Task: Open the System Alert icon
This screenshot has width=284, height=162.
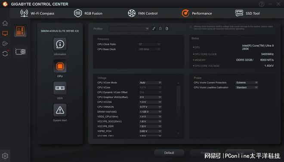Action: tap(60, 110)
